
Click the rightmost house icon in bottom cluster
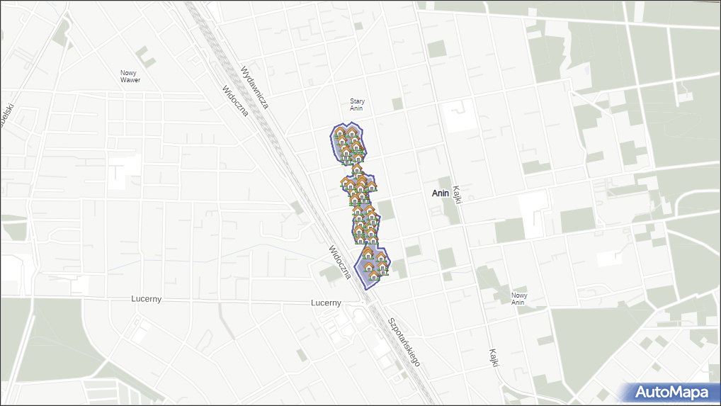pos(382,267)
